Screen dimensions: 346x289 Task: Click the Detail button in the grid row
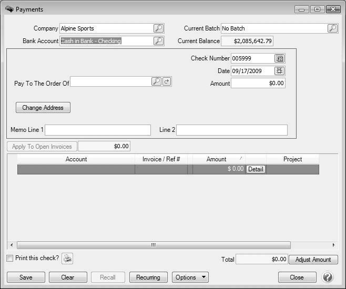click(x=256, y=169)
